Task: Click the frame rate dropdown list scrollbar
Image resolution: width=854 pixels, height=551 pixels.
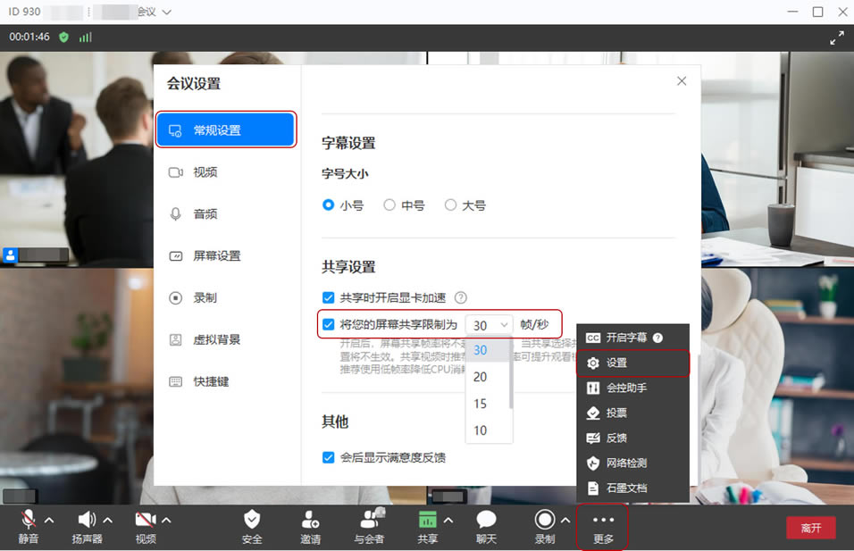Action: click(511, 375)
